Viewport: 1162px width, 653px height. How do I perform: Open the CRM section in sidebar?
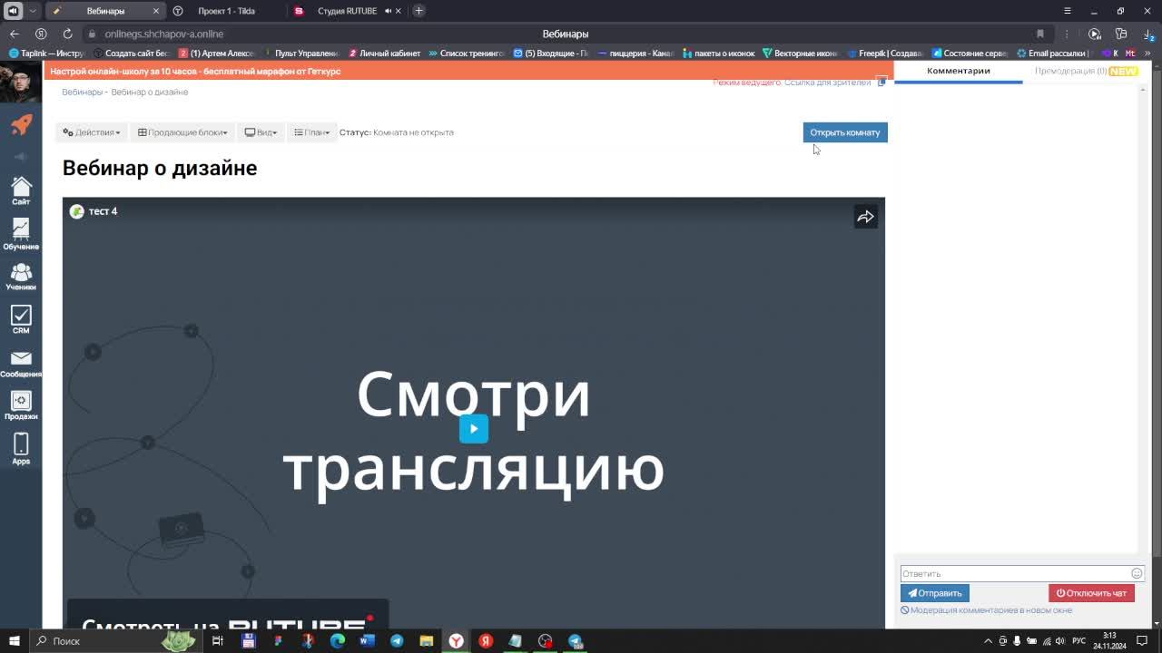(21, 320)
